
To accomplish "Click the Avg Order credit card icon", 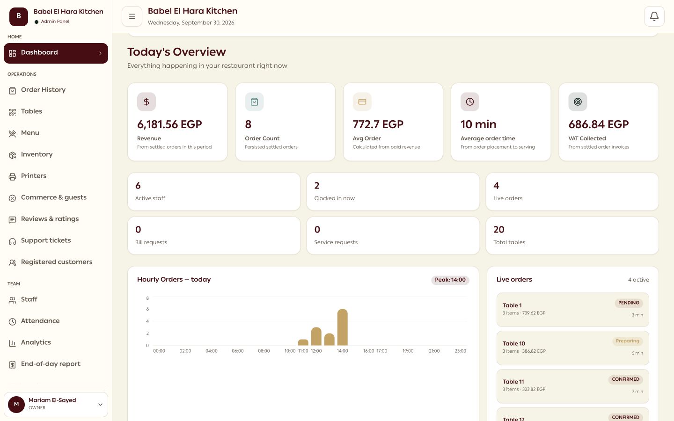I will point(362,102).
